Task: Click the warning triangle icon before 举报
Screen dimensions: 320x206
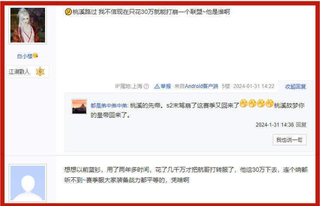Action: [x=157, y=86]
